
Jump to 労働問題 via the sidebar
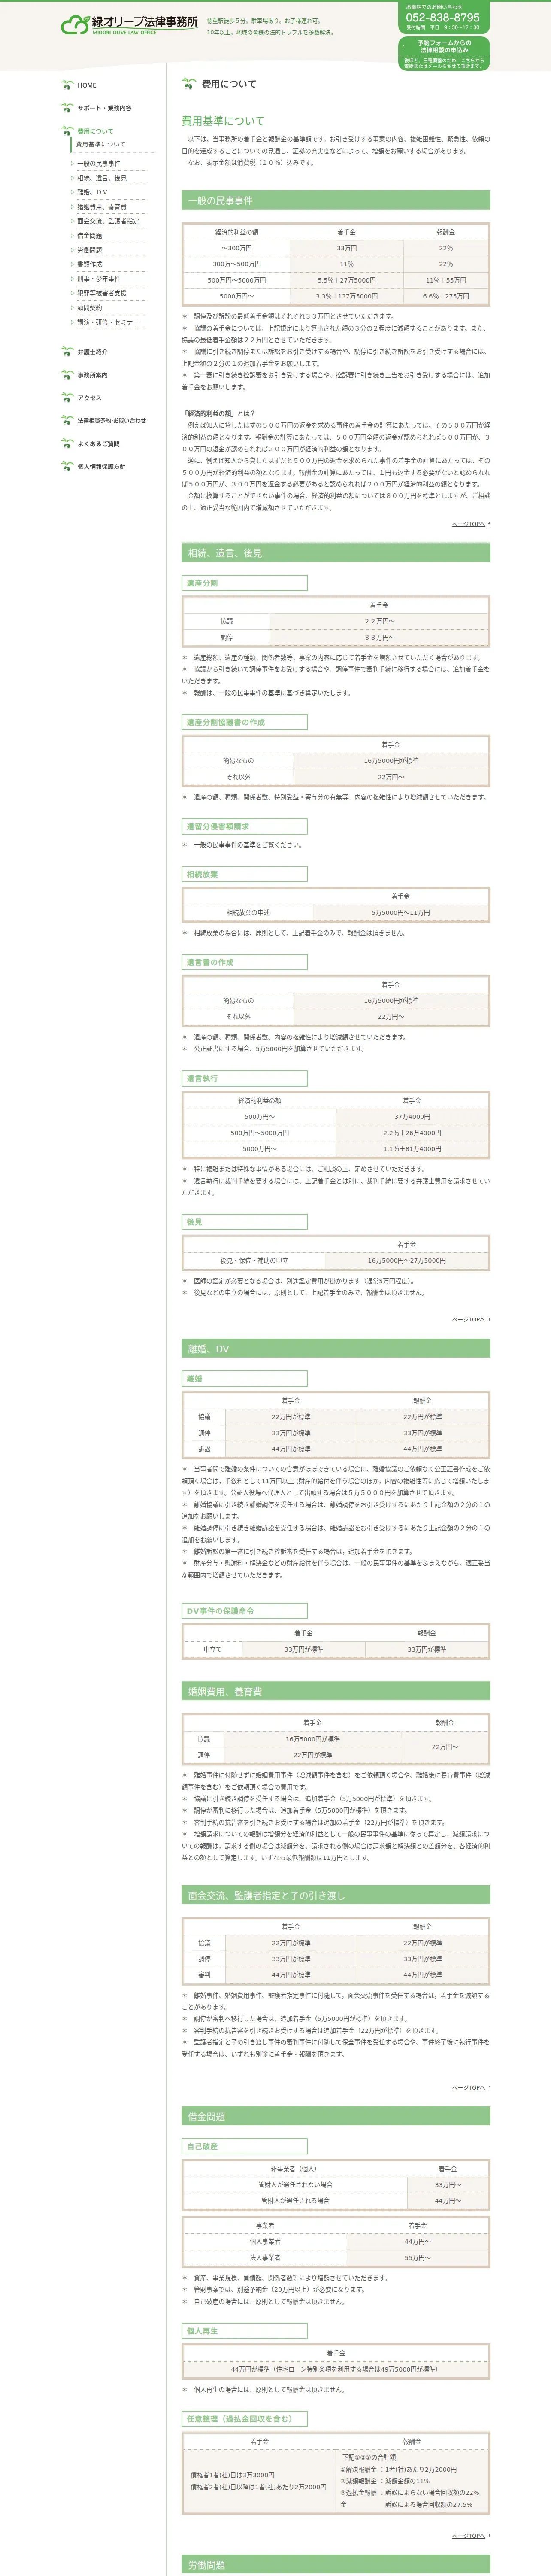pos(90,250)
